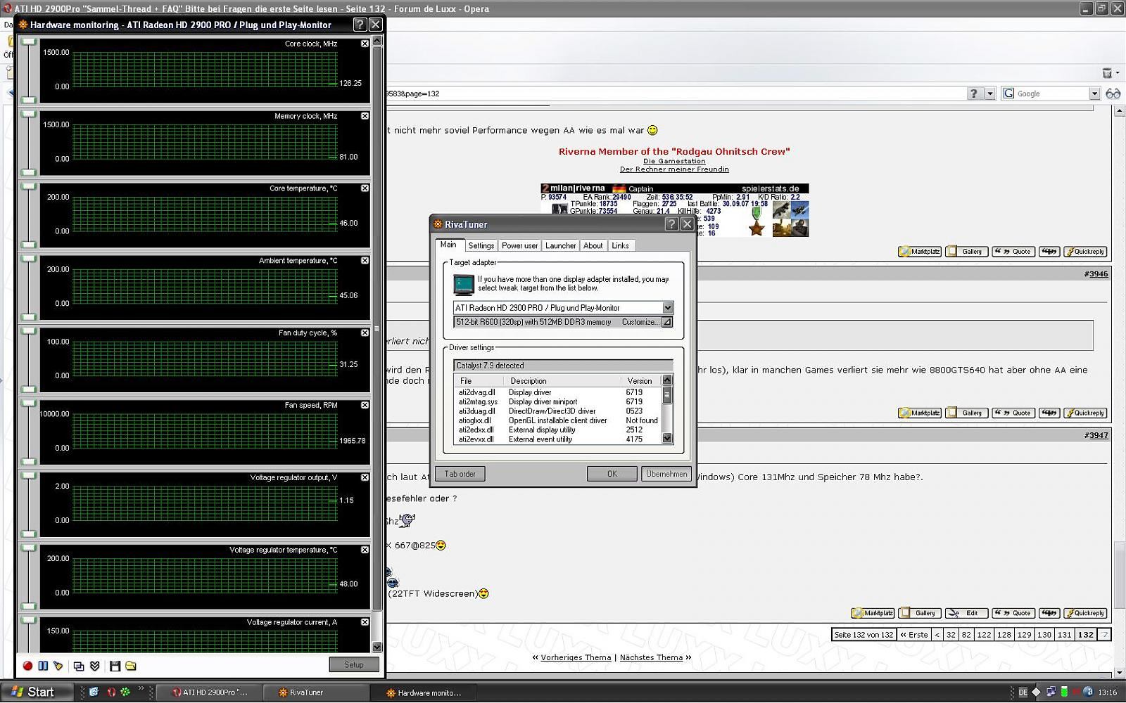This screenshot has height=703, width=1126.
Task: Click the Setup button in Hardware monitoring
Action: [x=354, y=665]
